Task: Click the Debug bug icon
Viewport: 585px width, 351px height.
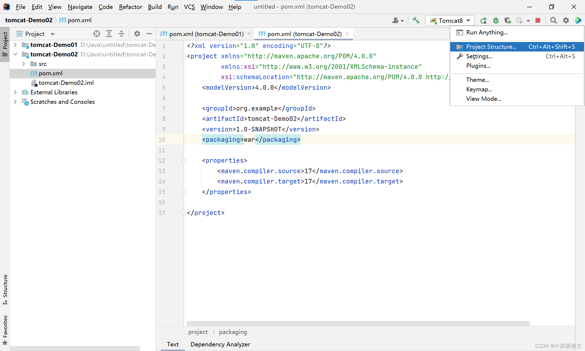Action: point(496,21)
